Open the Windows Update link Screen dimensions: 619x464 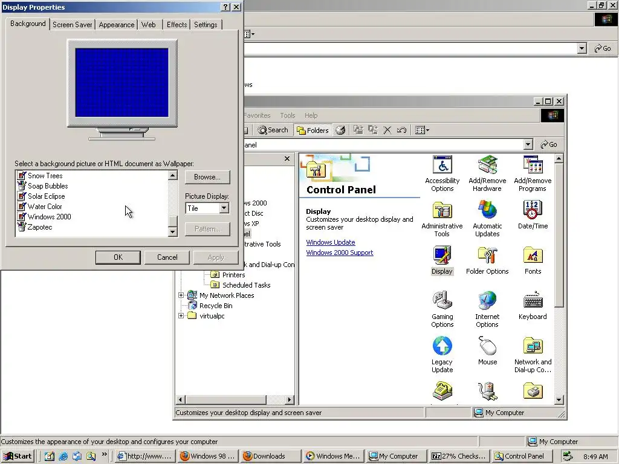pos(331,242)
